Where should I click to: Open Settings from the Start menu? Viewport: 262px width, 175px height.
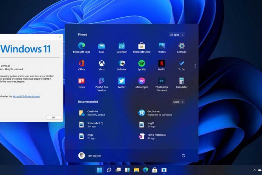point(182,48)
